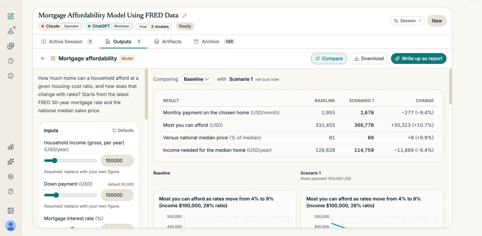
Task: Go back using the left arrow icon
Action: click(43, 58)
